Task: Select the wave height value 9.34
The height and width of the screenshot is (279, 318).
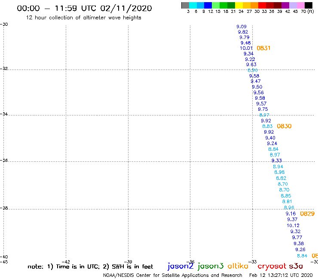Action: (248, 54)
